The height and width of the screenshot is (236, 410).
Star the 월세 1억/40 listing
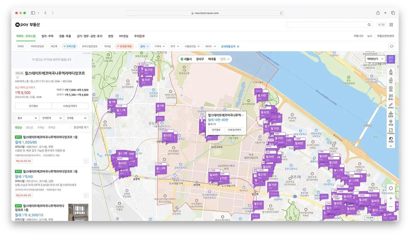[86, 195]
